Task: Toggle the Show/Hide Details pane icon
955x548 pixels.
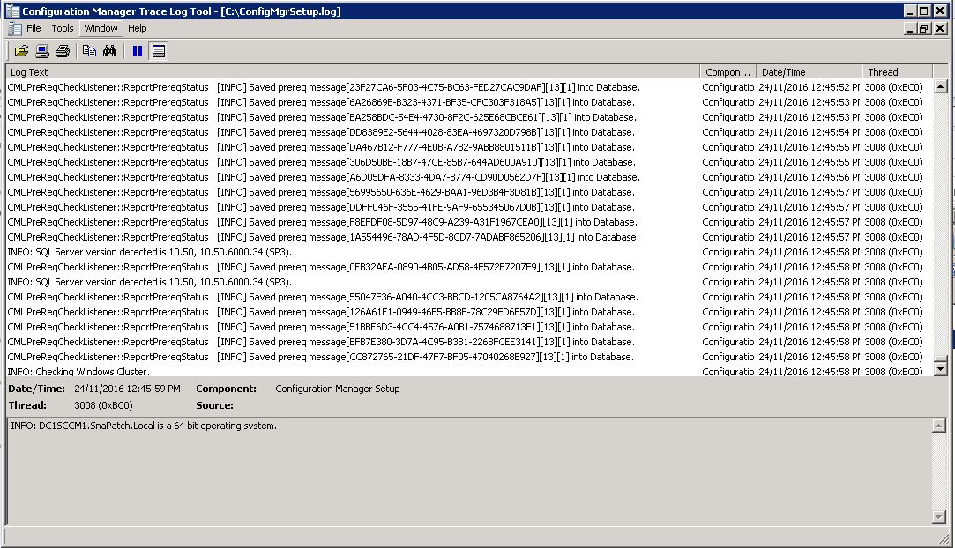Action: click(x=159, y=51)
